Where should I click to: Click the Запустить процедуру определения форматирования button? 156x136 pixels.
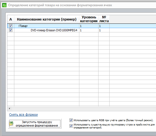click(x=35, y=124)
